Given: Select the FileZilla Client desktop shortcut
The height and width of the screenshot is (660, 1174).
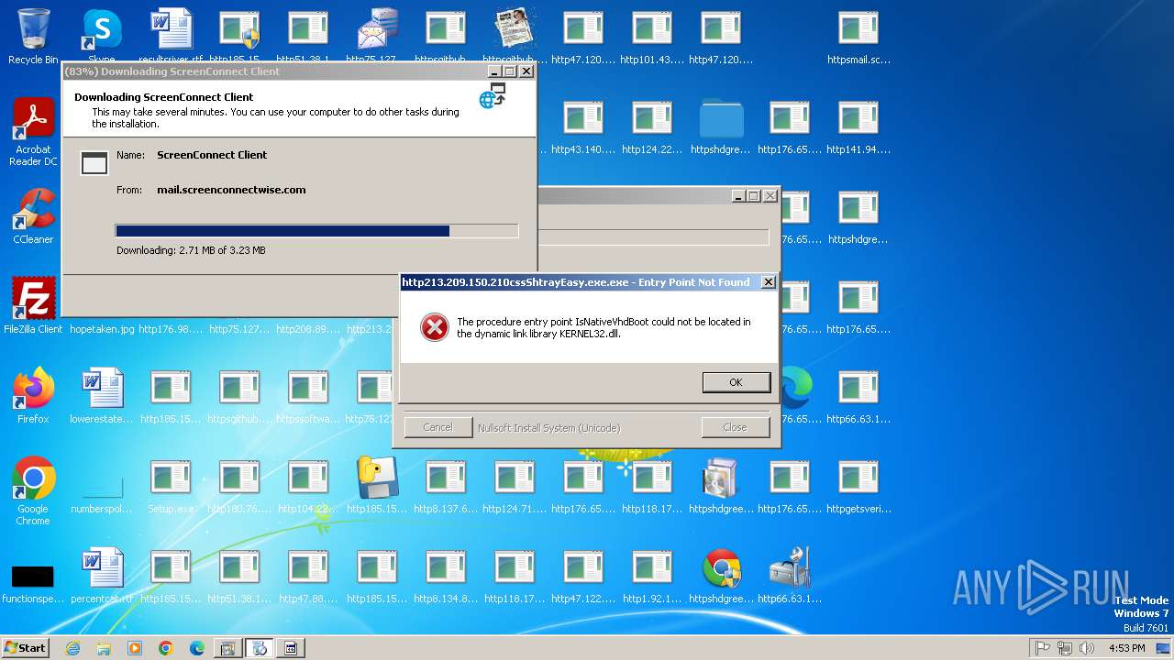Looking at the screenshot, I should pos(33,306).
